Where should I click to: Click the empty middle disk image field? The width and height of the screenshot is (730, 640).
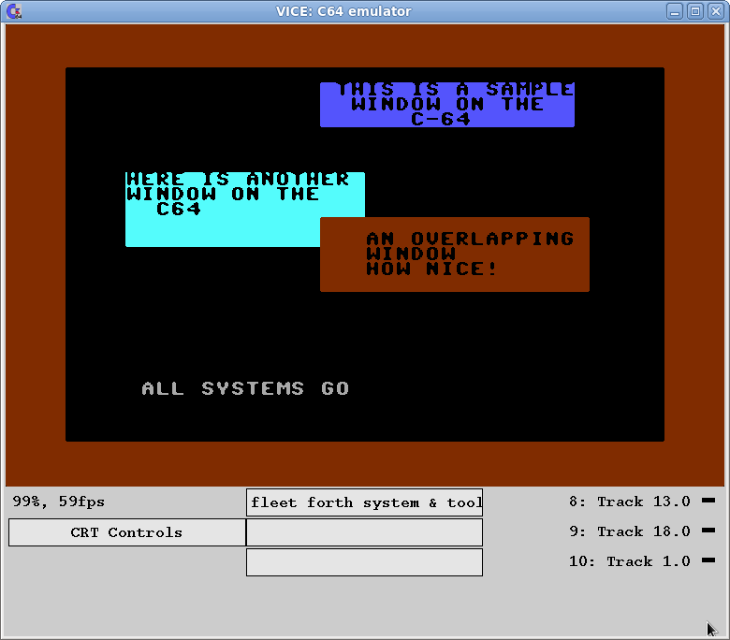click(x=364, y=532)
